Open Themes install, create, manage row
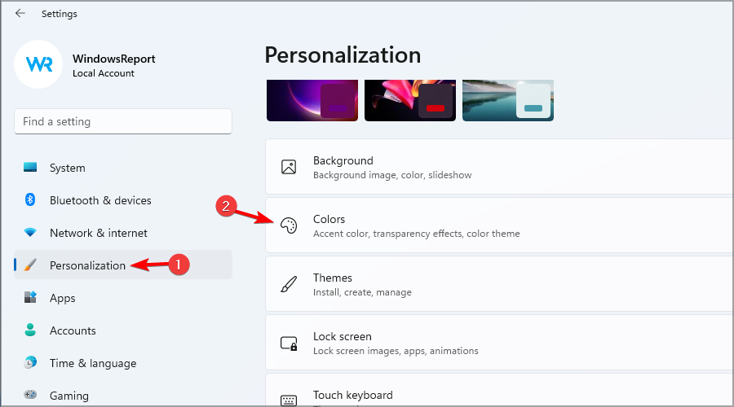 (499, 284)
